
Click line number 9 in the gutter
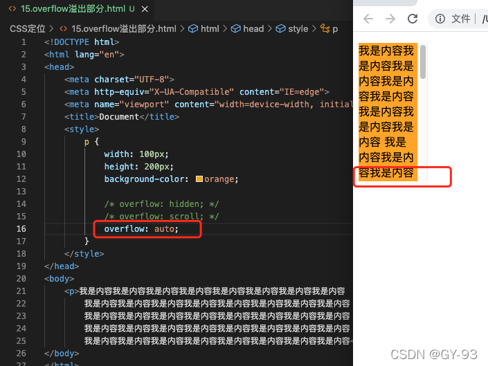(x=24, y=142)
